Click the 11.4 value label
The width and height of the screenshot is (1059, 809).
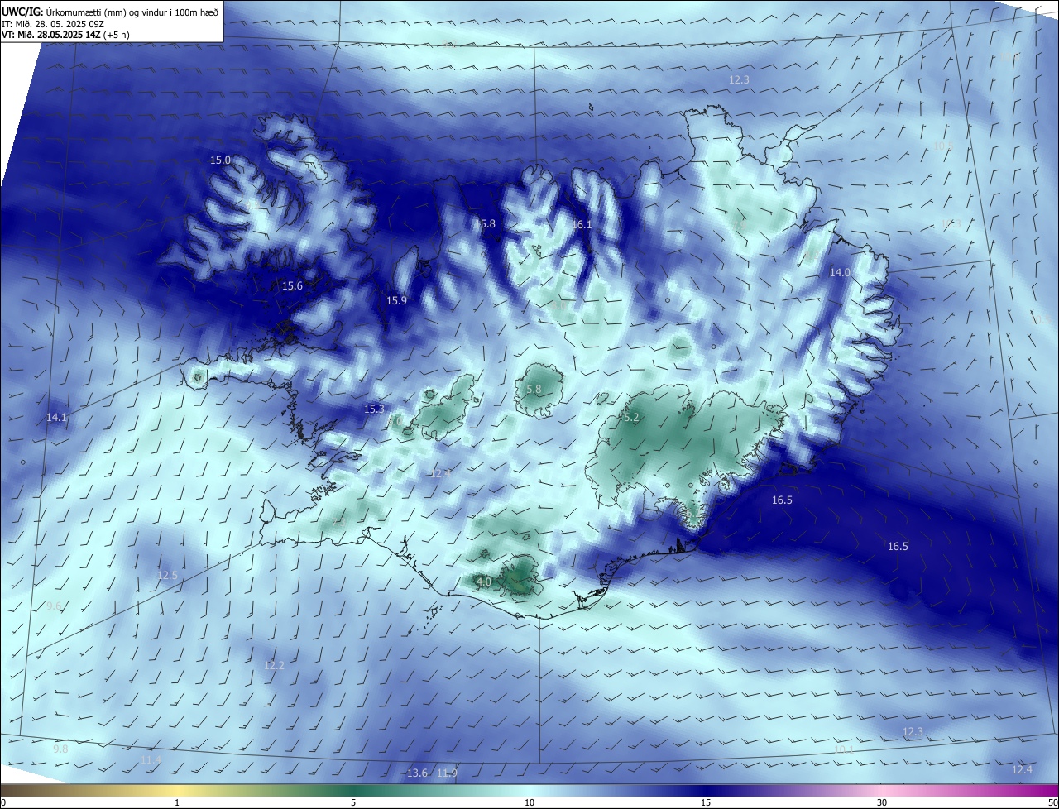[151, 760]
